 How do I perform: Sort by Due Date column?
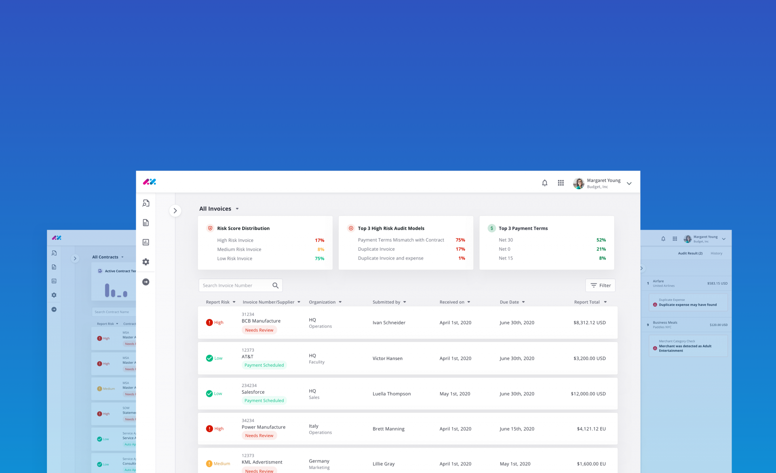(x=512, y=302)
